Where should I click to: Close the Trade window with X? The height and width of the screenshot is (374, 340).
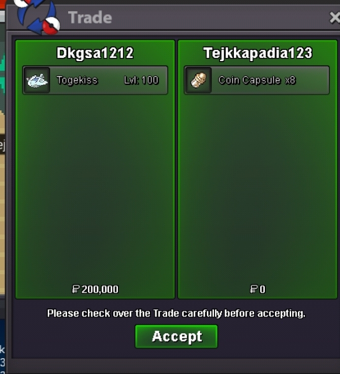pyautogui.click(x=334, y=18)
